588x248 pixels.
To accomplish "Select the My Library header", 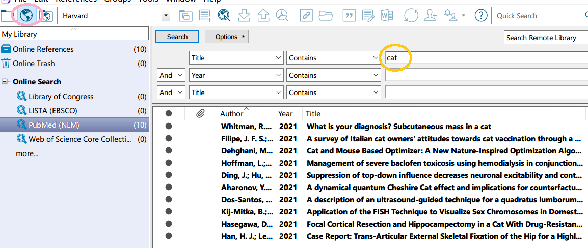I will pyautogui.click(x=74, y=34).
